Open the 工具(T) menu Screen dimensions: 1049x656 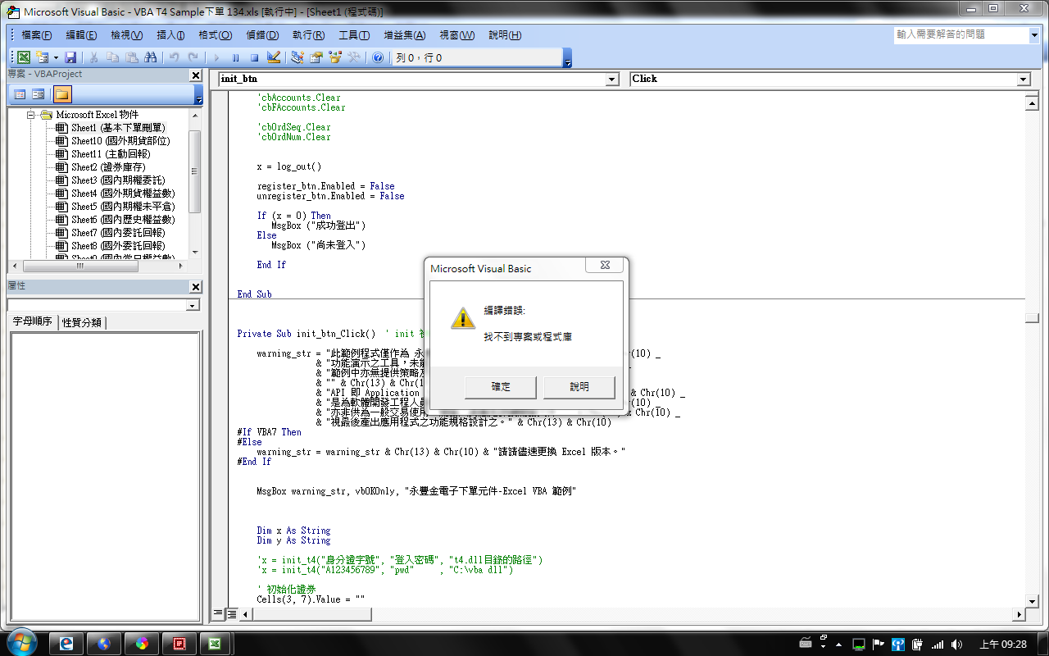click(354, 35)
